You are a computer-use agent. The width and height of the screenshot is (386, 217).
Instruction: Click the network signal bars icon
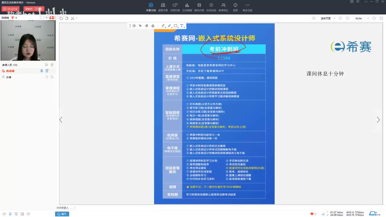point(323,214)
